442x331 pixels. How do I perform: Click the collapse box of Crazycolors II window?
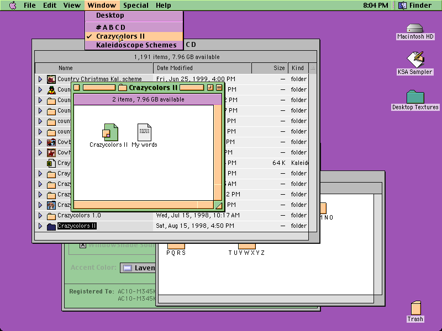coord(219,88)
